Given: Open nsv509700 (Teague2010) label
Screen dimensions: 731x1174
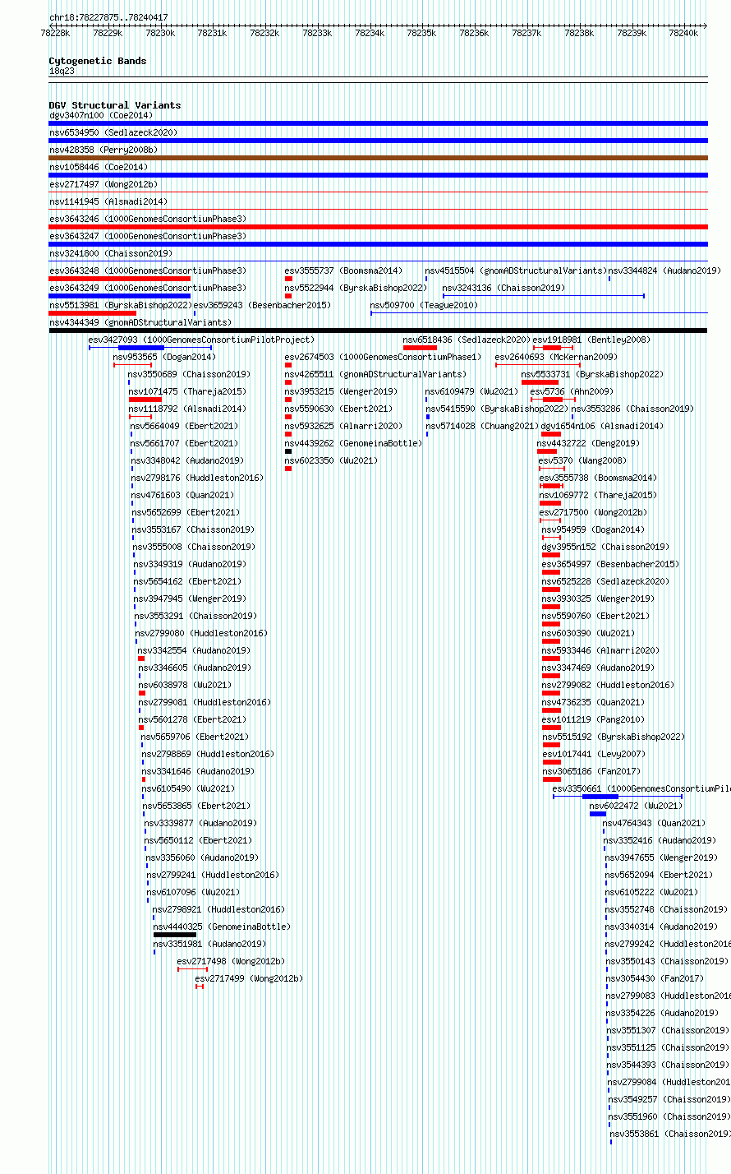Looking at the screenshot, I should [424, 305].
